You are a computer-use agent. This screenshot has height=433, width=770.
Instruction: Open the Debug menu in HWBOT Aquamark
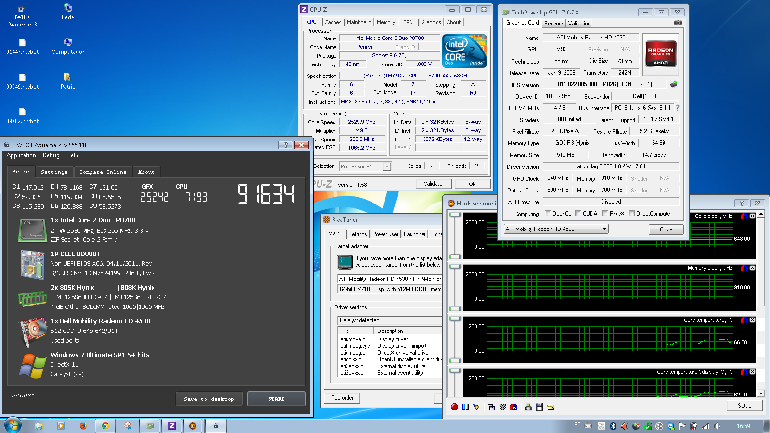coord(51,155)
